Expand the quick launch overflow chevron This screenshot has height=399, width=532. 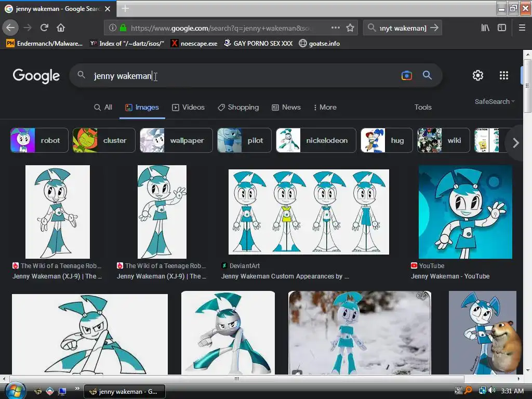tap(77, 389)
